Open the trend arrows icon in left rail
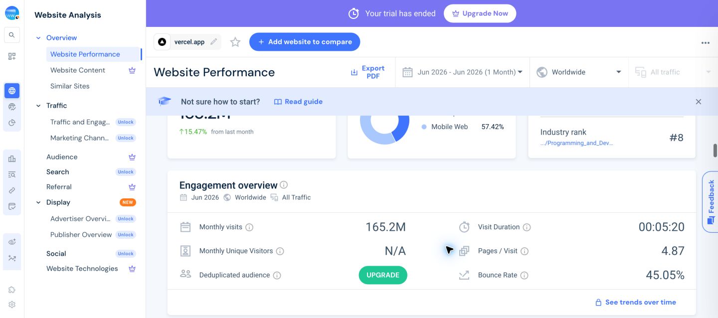718x318 pixels. (12, 258)
